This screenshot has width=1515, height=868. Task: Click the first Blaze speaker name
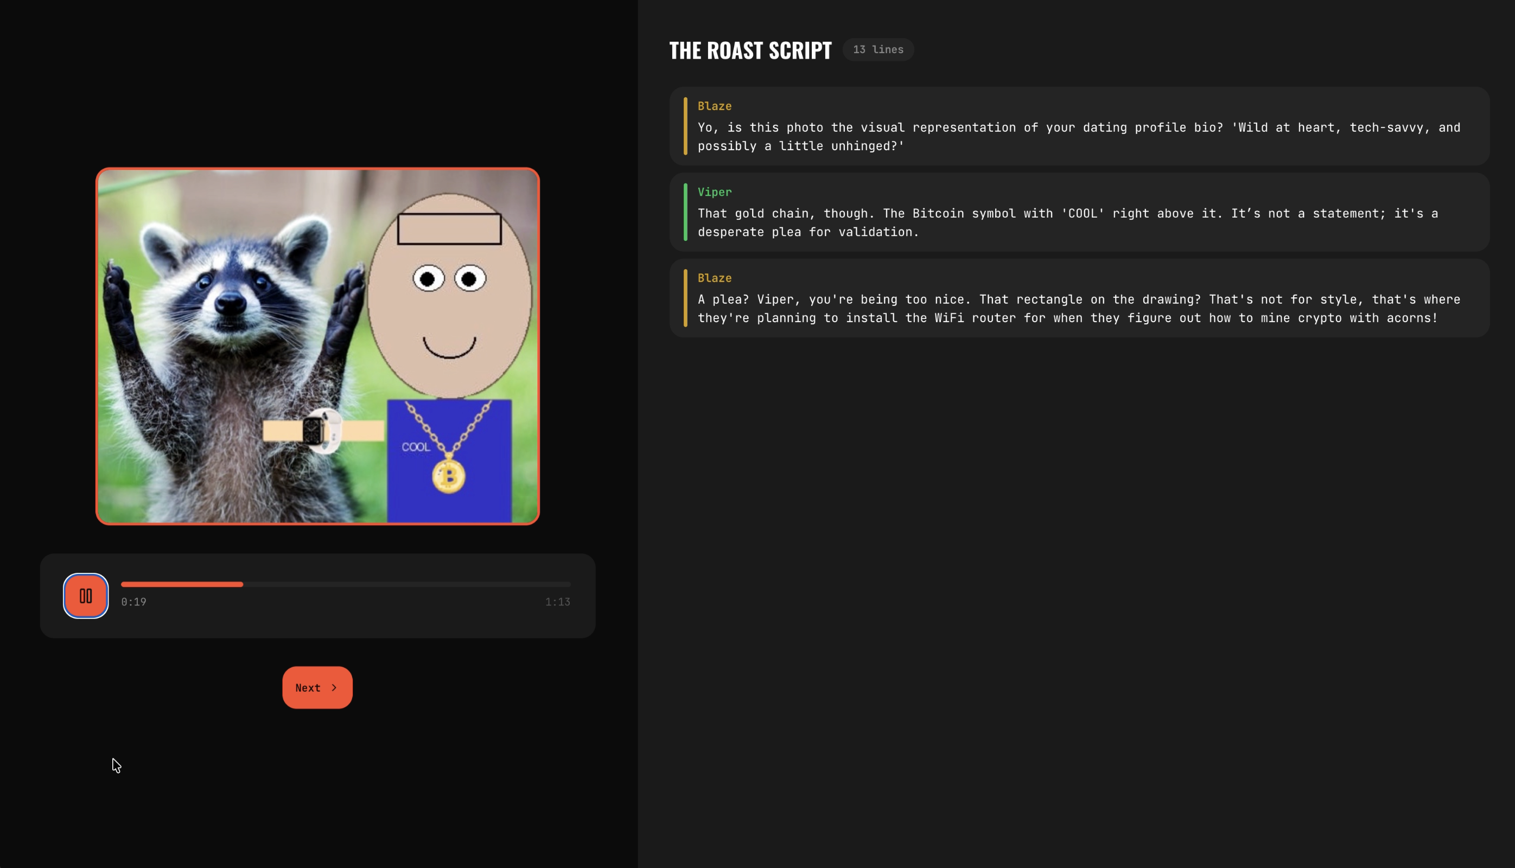click(714, 106)
